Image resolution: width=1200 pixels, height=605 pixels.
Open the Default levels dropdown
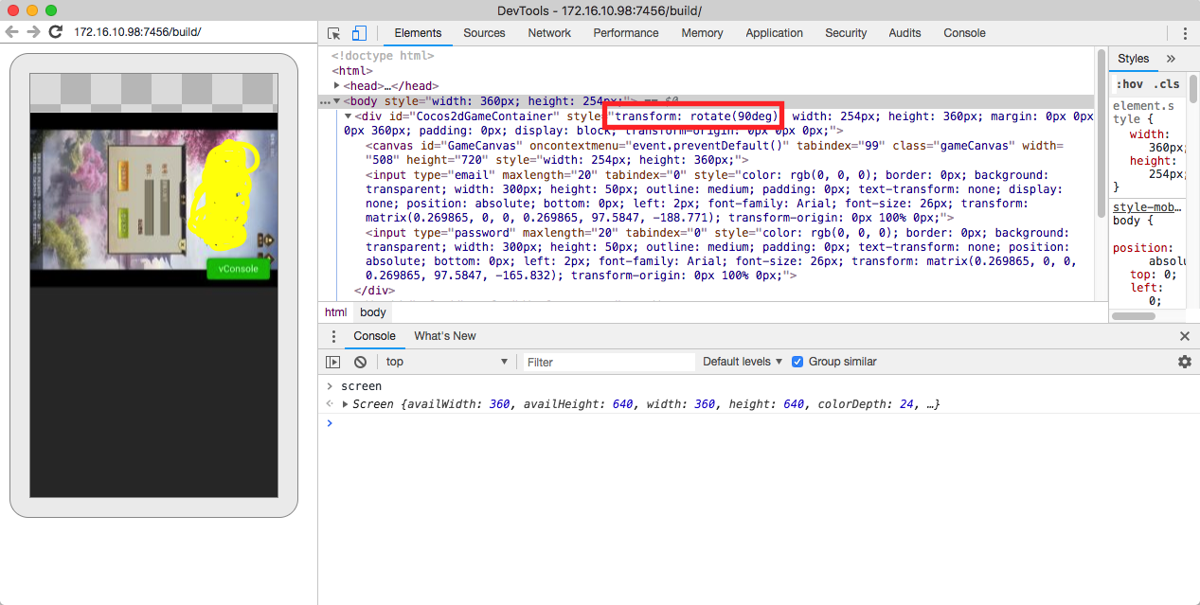point(743,362)
